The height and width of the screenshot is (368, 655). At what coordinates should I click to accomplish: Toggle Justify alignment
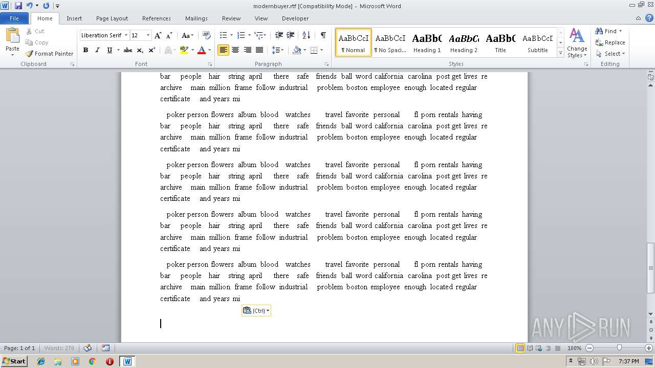click(x=259, y=50)
